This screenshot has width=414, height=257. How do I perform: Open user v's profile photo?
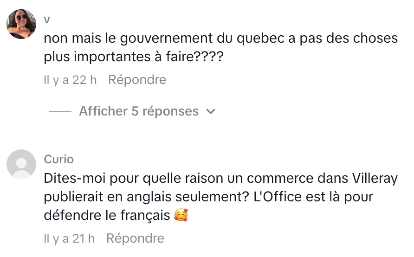[x=21, y=24]
